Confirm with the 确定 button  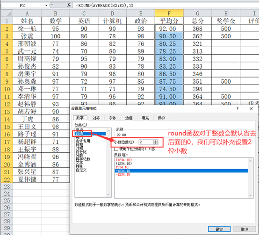219,229
